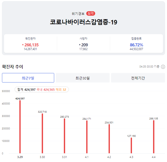
Task: Open the info icon beside 04.05 00:00 기준
Action: tap(163, 67)
